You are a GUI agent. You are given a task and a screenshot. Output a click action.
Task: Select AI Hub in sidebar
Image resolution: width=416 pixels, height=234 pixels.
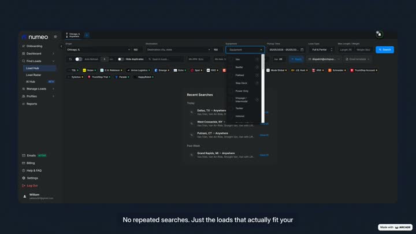pyautogui.click(x=31, y=81)
